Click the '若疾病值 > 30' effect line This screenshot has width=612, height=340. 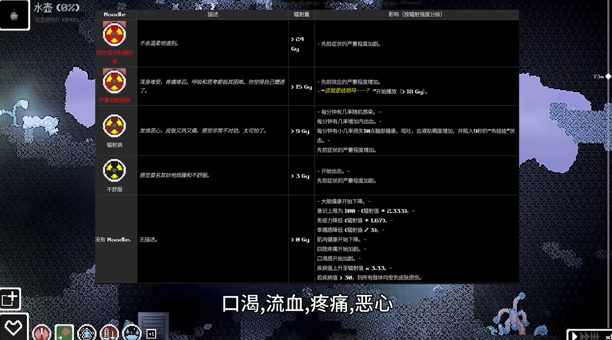[370, 278]
